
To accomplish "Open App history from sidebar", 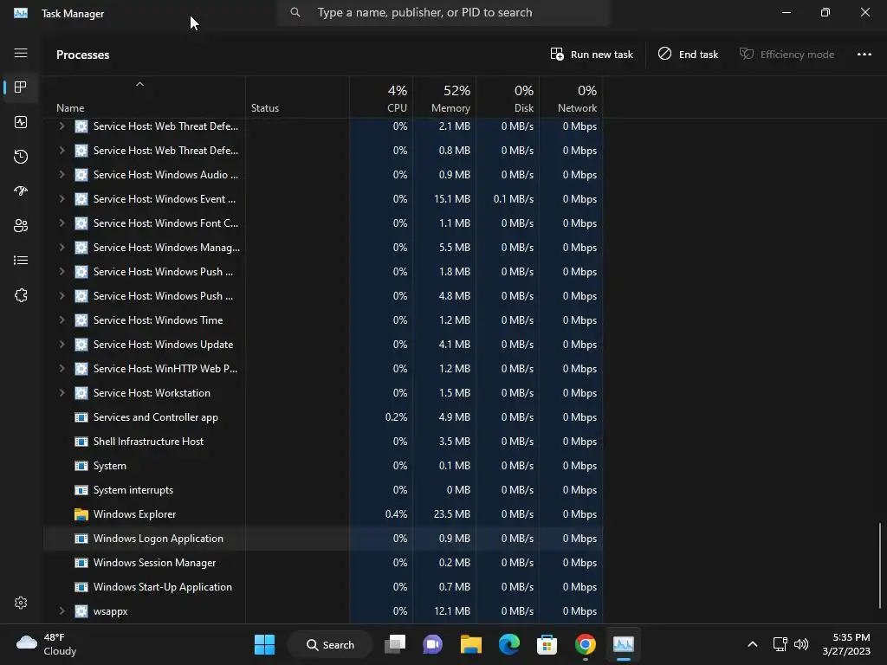I will [x=21, y=157].
